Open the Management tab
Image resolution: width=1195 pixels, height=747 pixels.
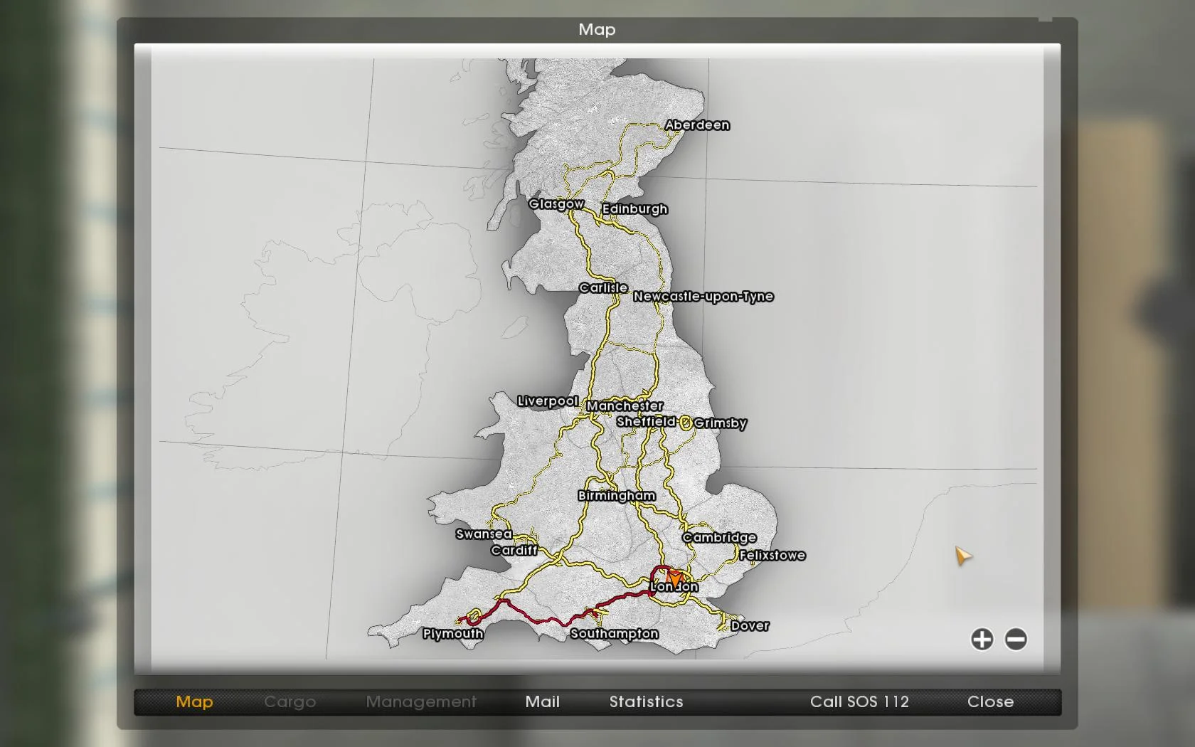point(420,701)
